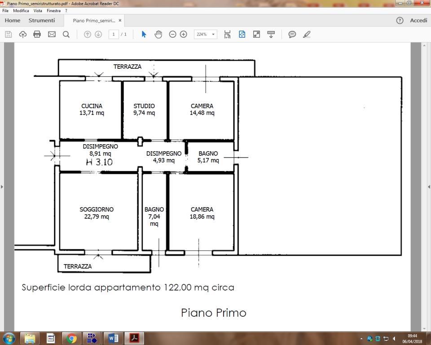Print the document with the printer icon
This screenshot has height=345, width=431.
pos(37,34)
